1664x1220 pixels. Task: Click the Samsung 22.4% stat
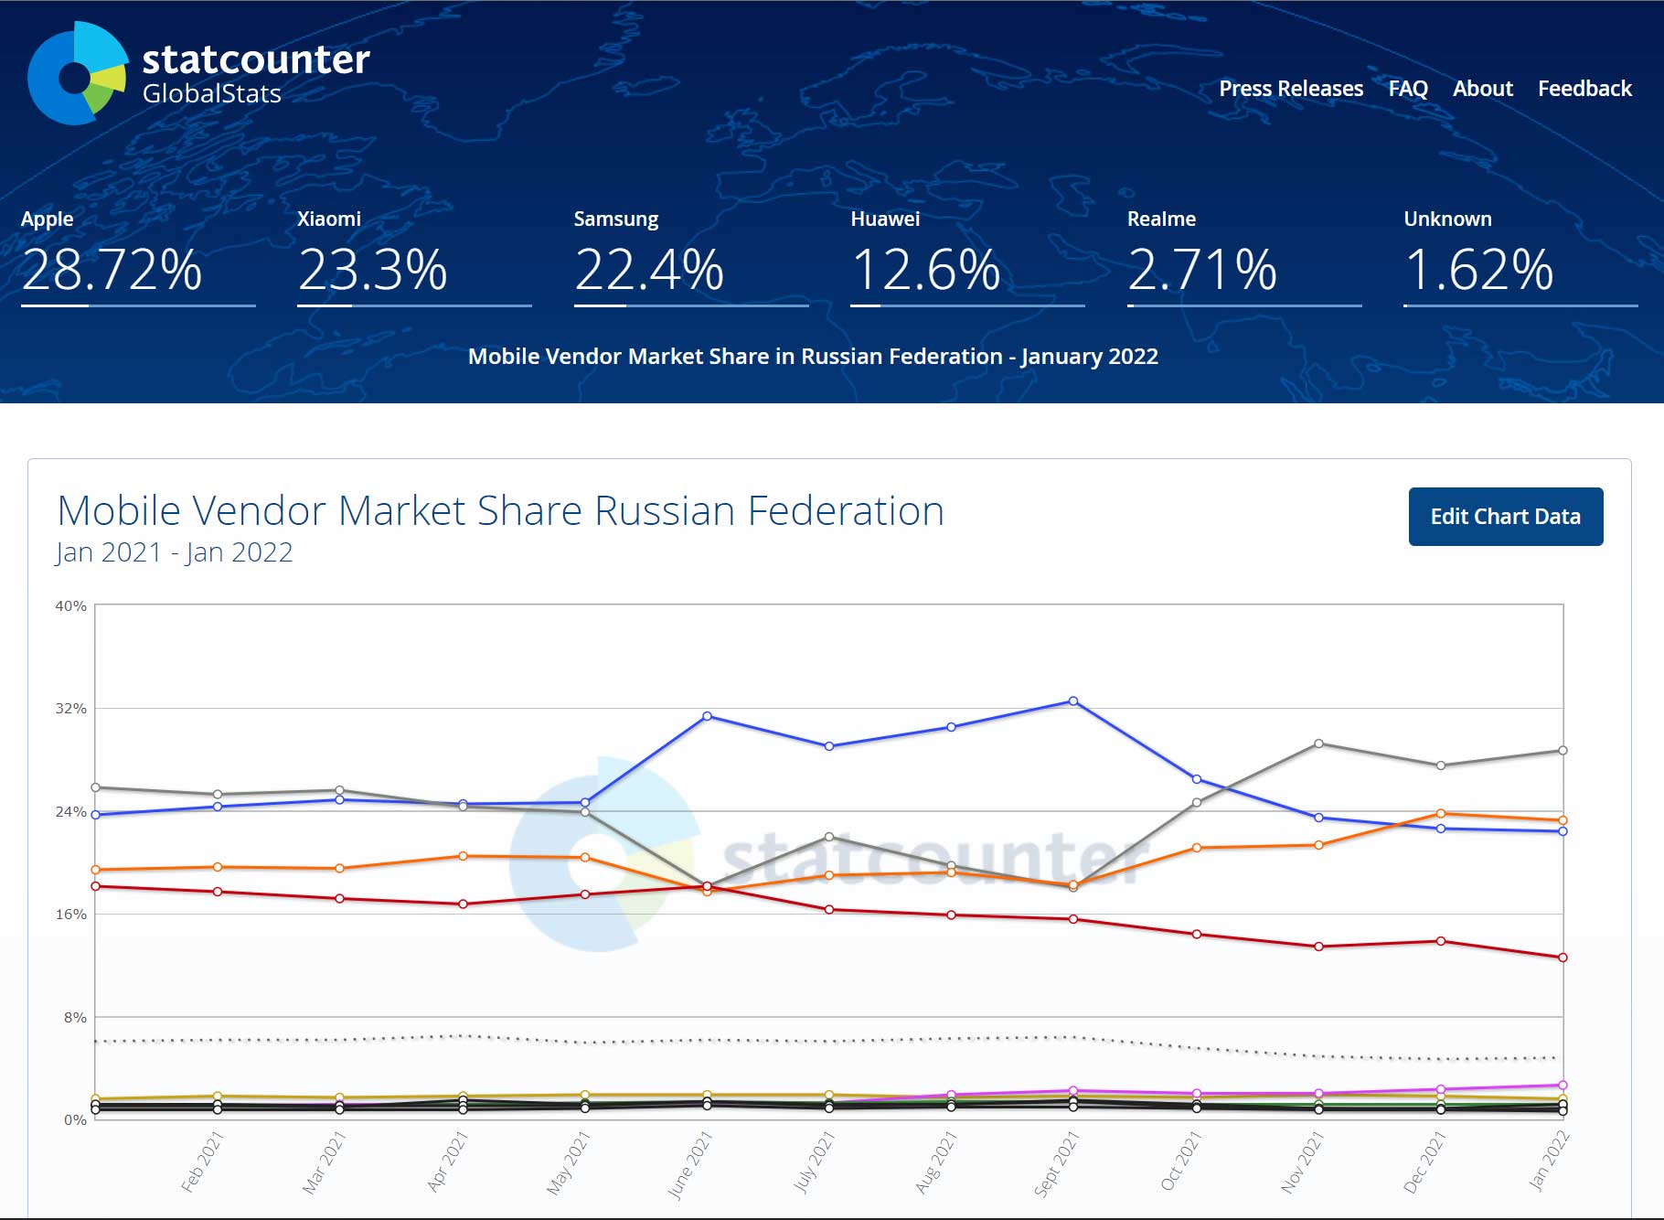click(648, 258)
